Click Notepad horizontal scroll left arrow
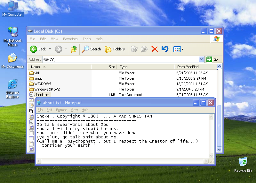This screenshot has width=256, height=183. point(39,161)
